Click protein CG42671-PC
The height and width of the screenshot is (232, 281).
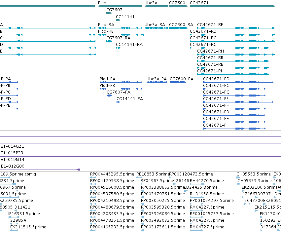(x=216, y=92)
